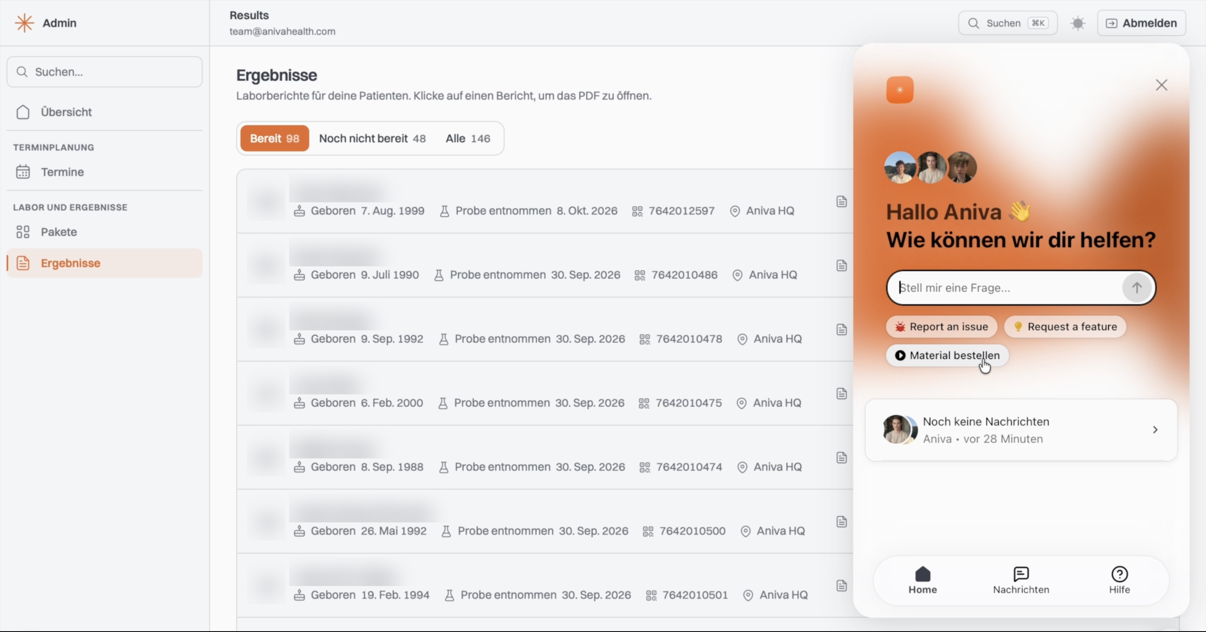Image resolution: width=1206 pixels, height=632 pixels.
Task: Open Übersicht in the sidebar
Action: pos(105,112)
